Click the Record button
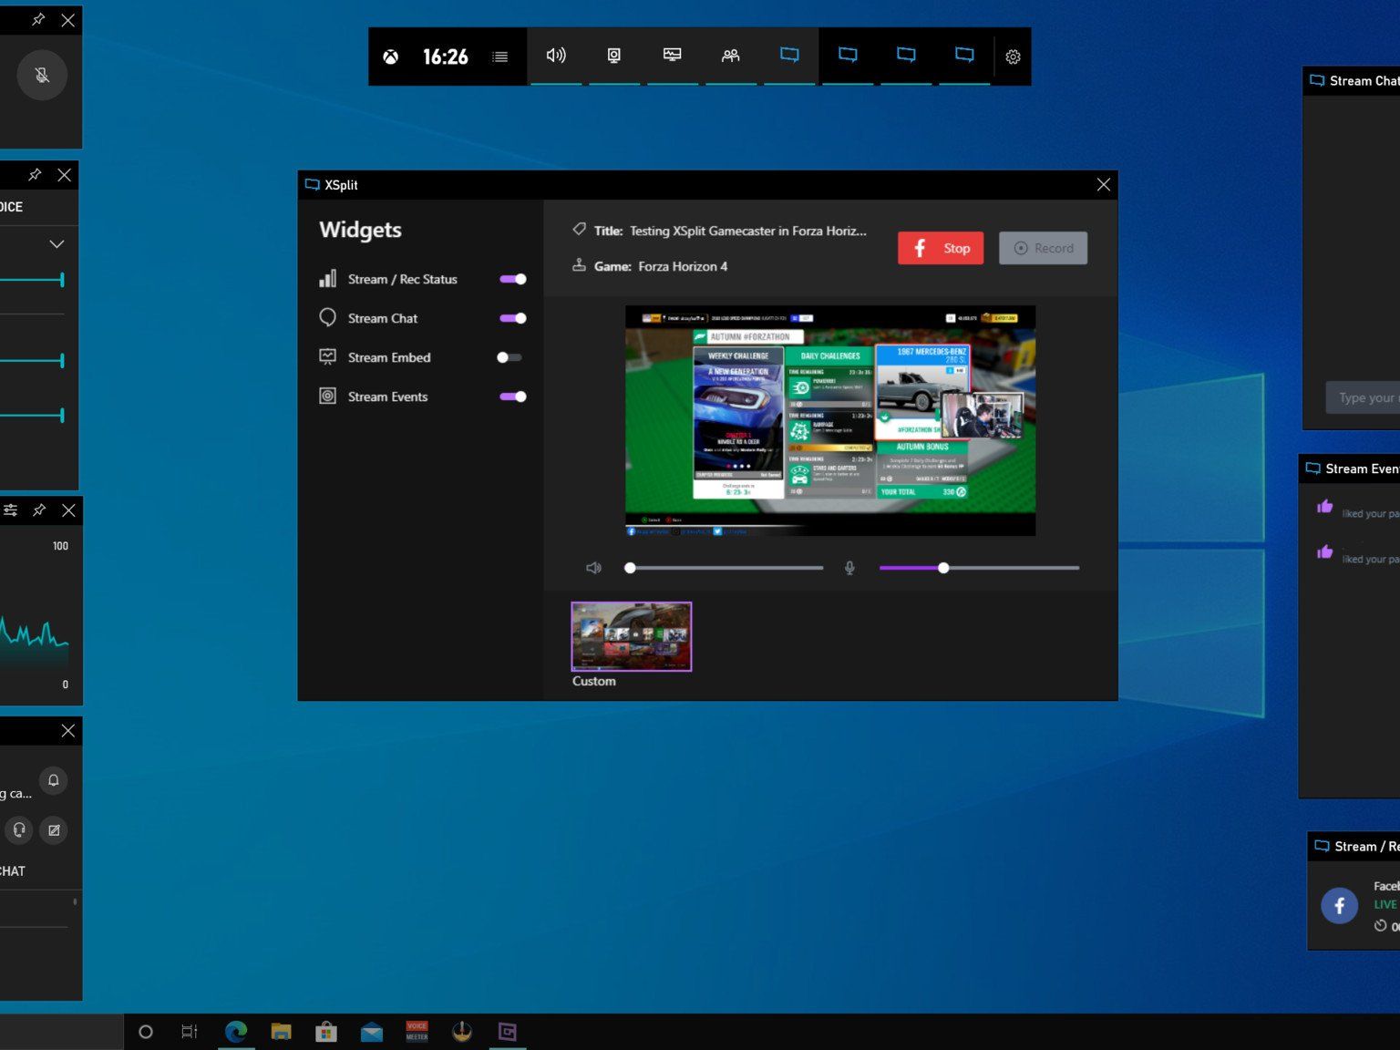Viewport: 1400px width, 1050px height. pyautogui.click(x=1043, y=248)
